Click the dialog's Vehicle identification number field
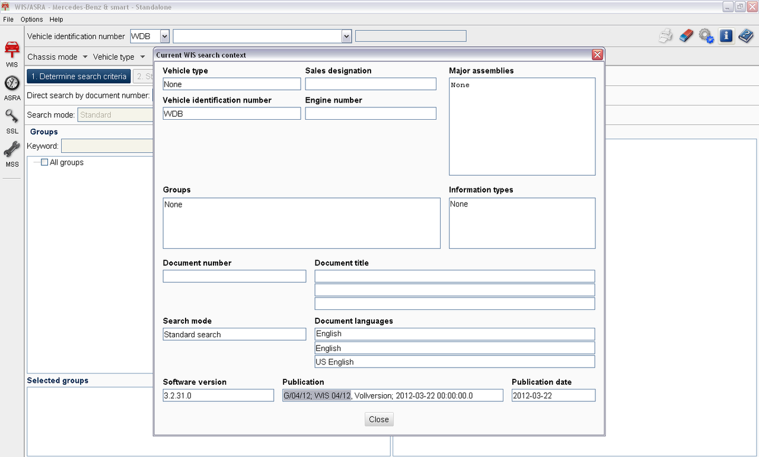This screenshot has width=759, height=457. (x=232, y=113)
